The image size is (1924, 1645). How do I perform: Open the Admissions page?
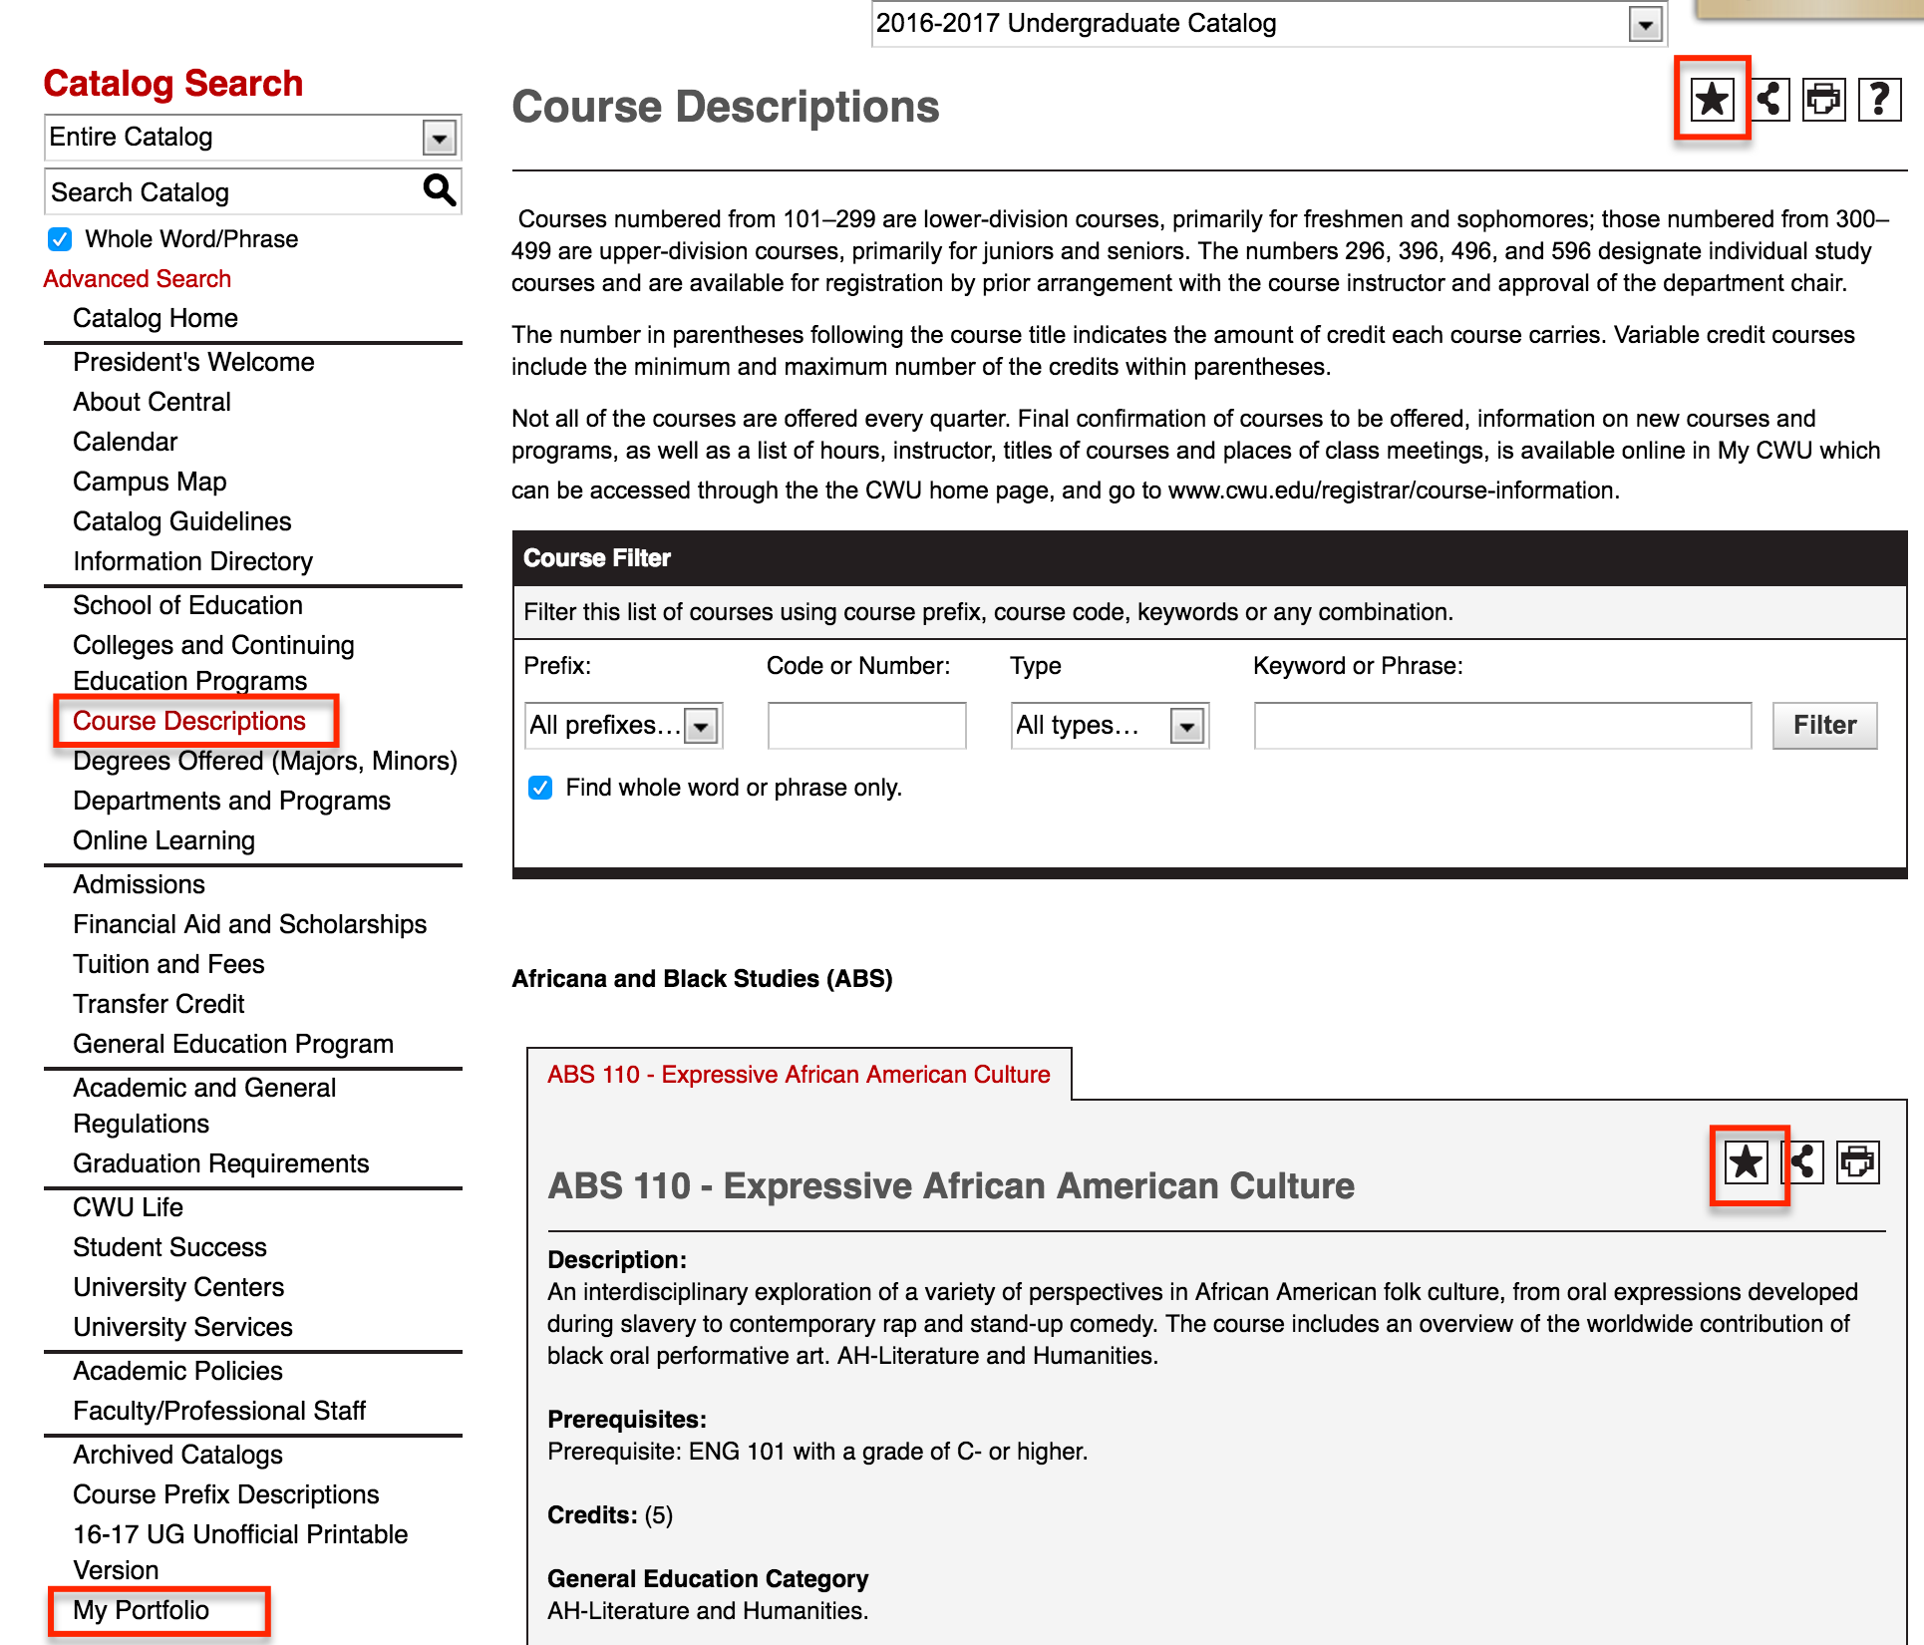(x=139, y=884)
